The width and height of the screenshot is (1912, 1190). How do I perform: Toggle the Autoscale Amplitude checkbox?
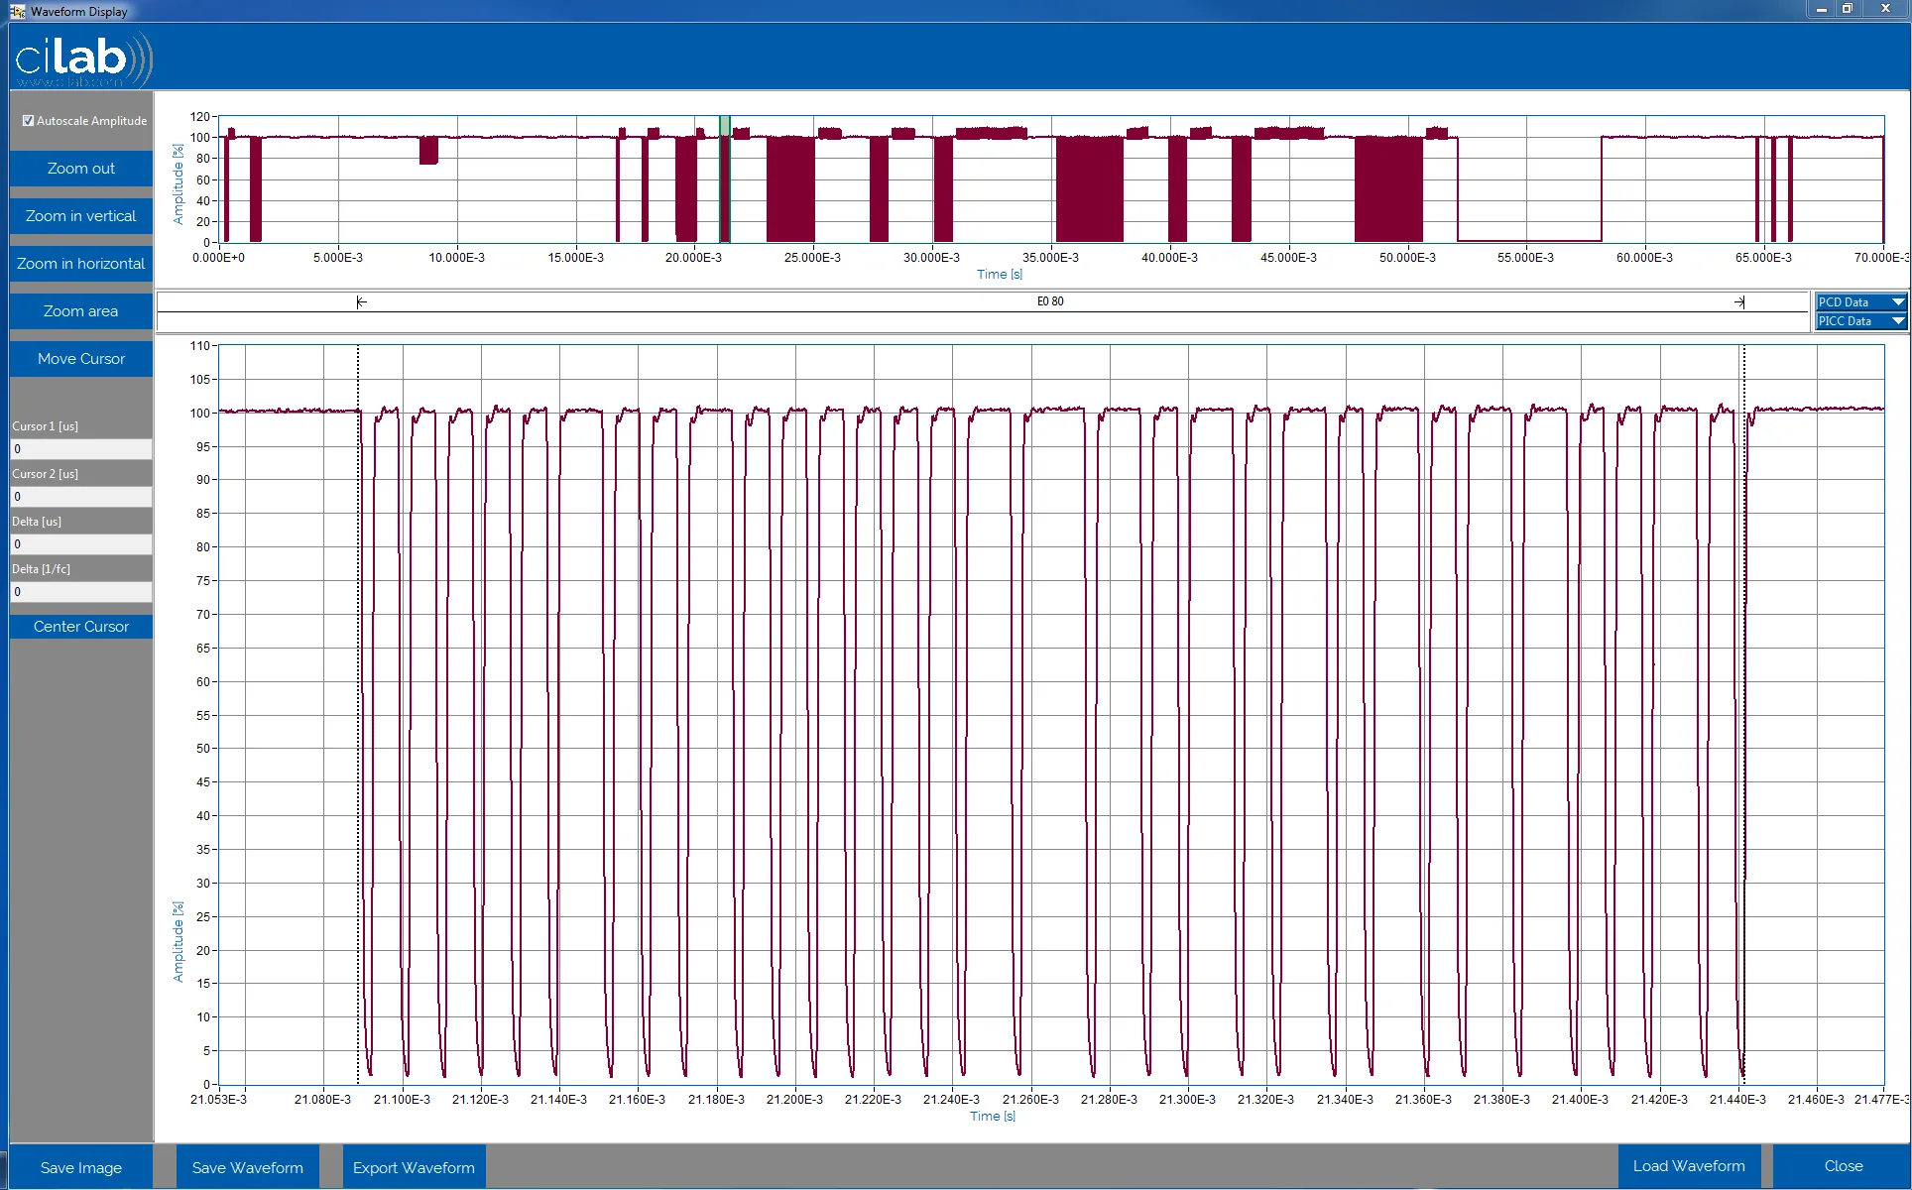coord(29,121)
